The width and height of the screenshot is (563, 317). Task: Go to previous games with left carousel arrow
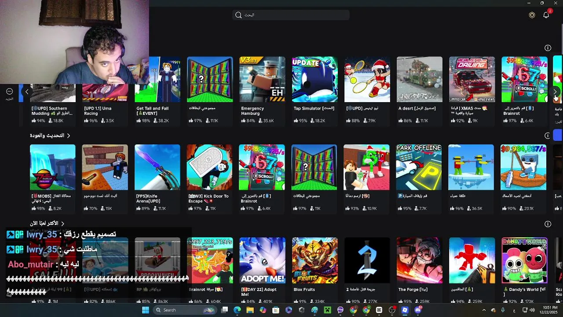tap(27, 92)
